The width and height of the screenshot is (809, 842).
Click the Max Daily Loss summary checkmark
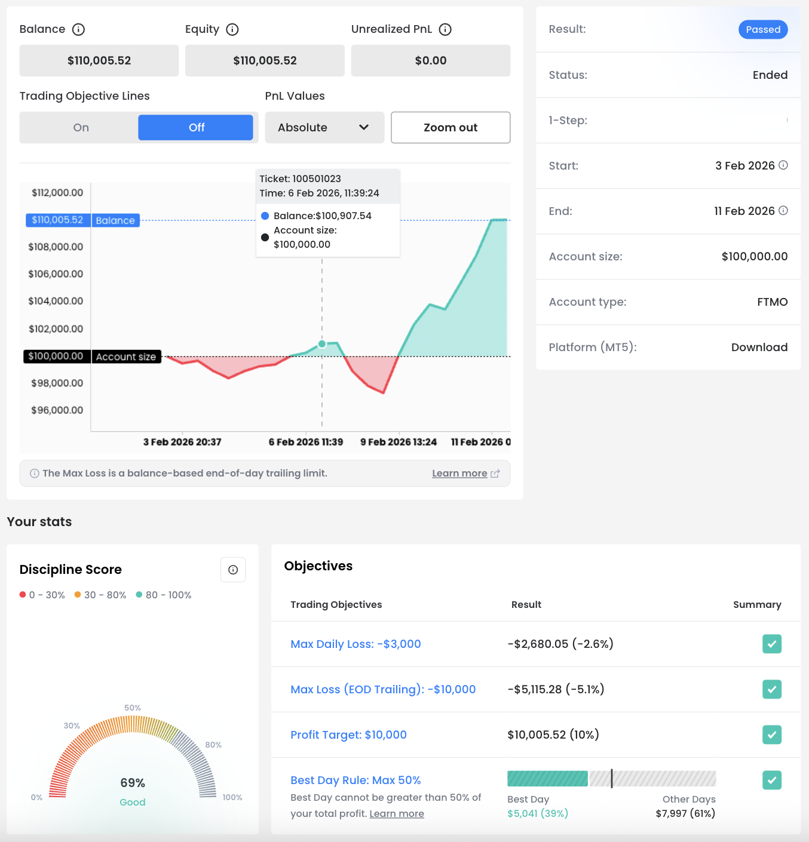pyautogui.click(x=772, y=644)
